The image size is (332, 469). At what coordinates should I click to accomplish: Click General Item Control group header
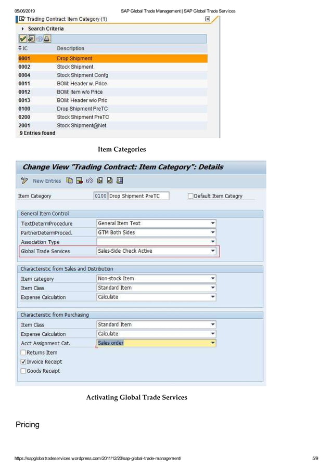[141, 214]
